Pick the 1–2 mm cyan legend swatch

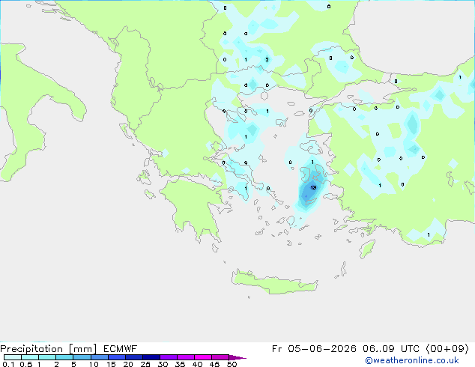[x=47, y=357]
